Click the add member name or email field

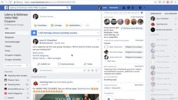(123, 13)
